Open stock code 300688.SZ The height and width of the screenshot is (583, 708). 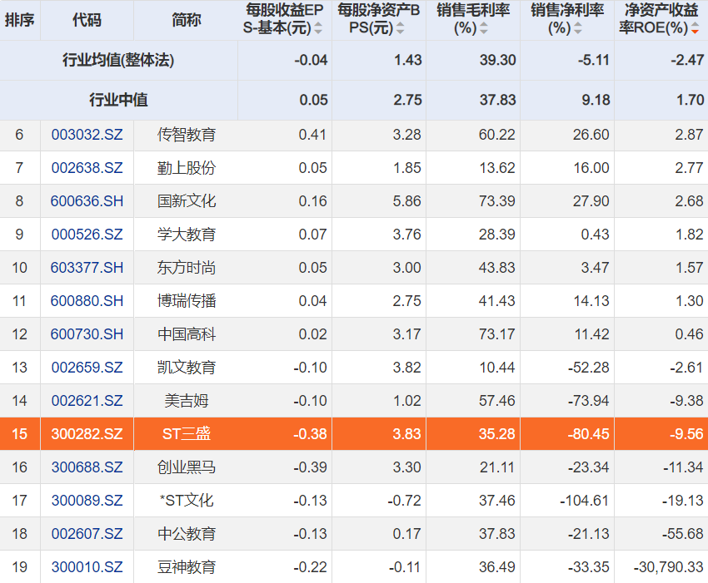pyautogui.click(x=87, y=467)
